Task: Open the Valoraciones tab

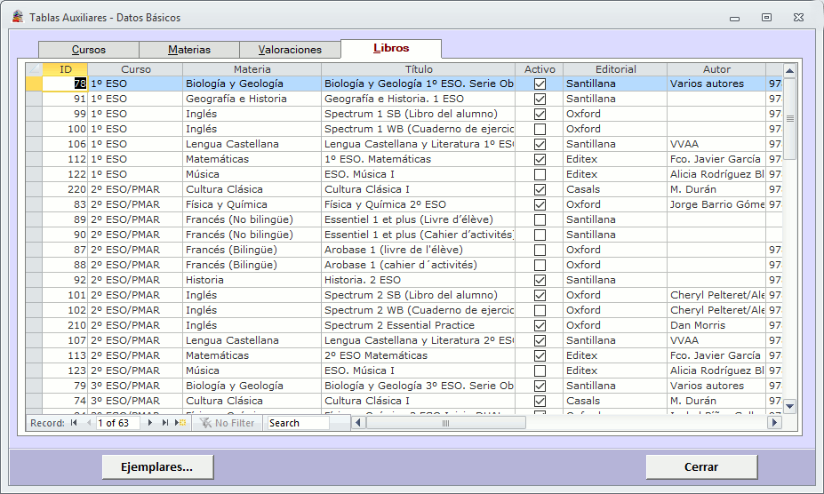Action: tap(290, 50)
